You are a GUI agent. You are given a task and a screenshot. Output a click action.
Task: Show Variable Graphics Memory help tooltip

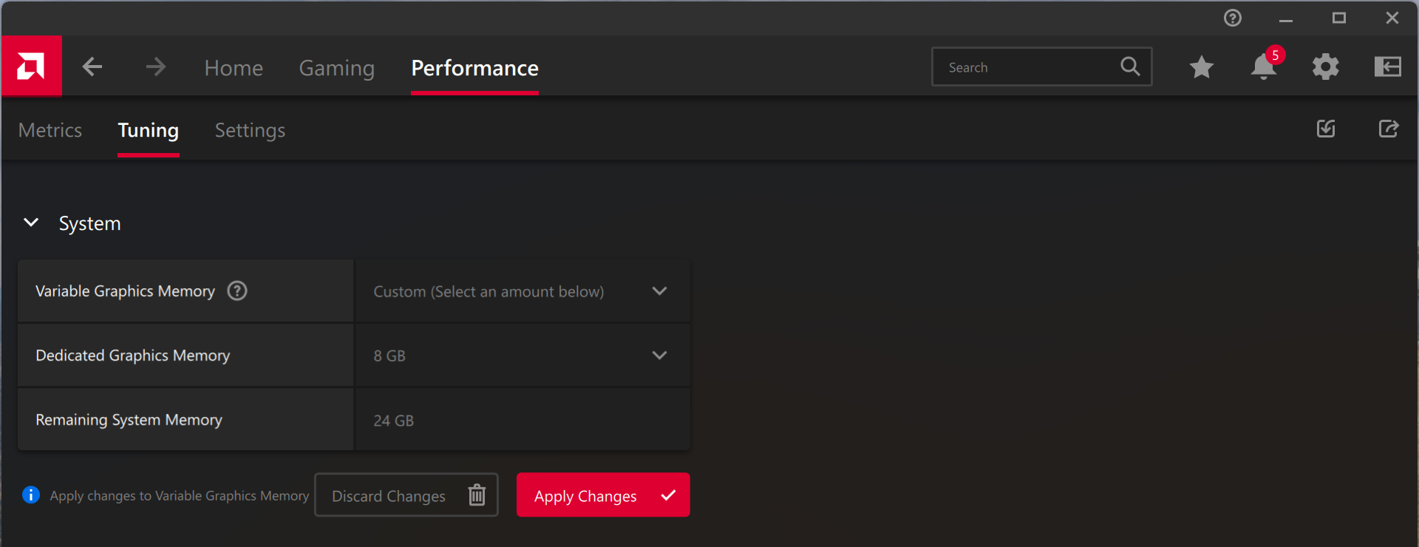237,291
